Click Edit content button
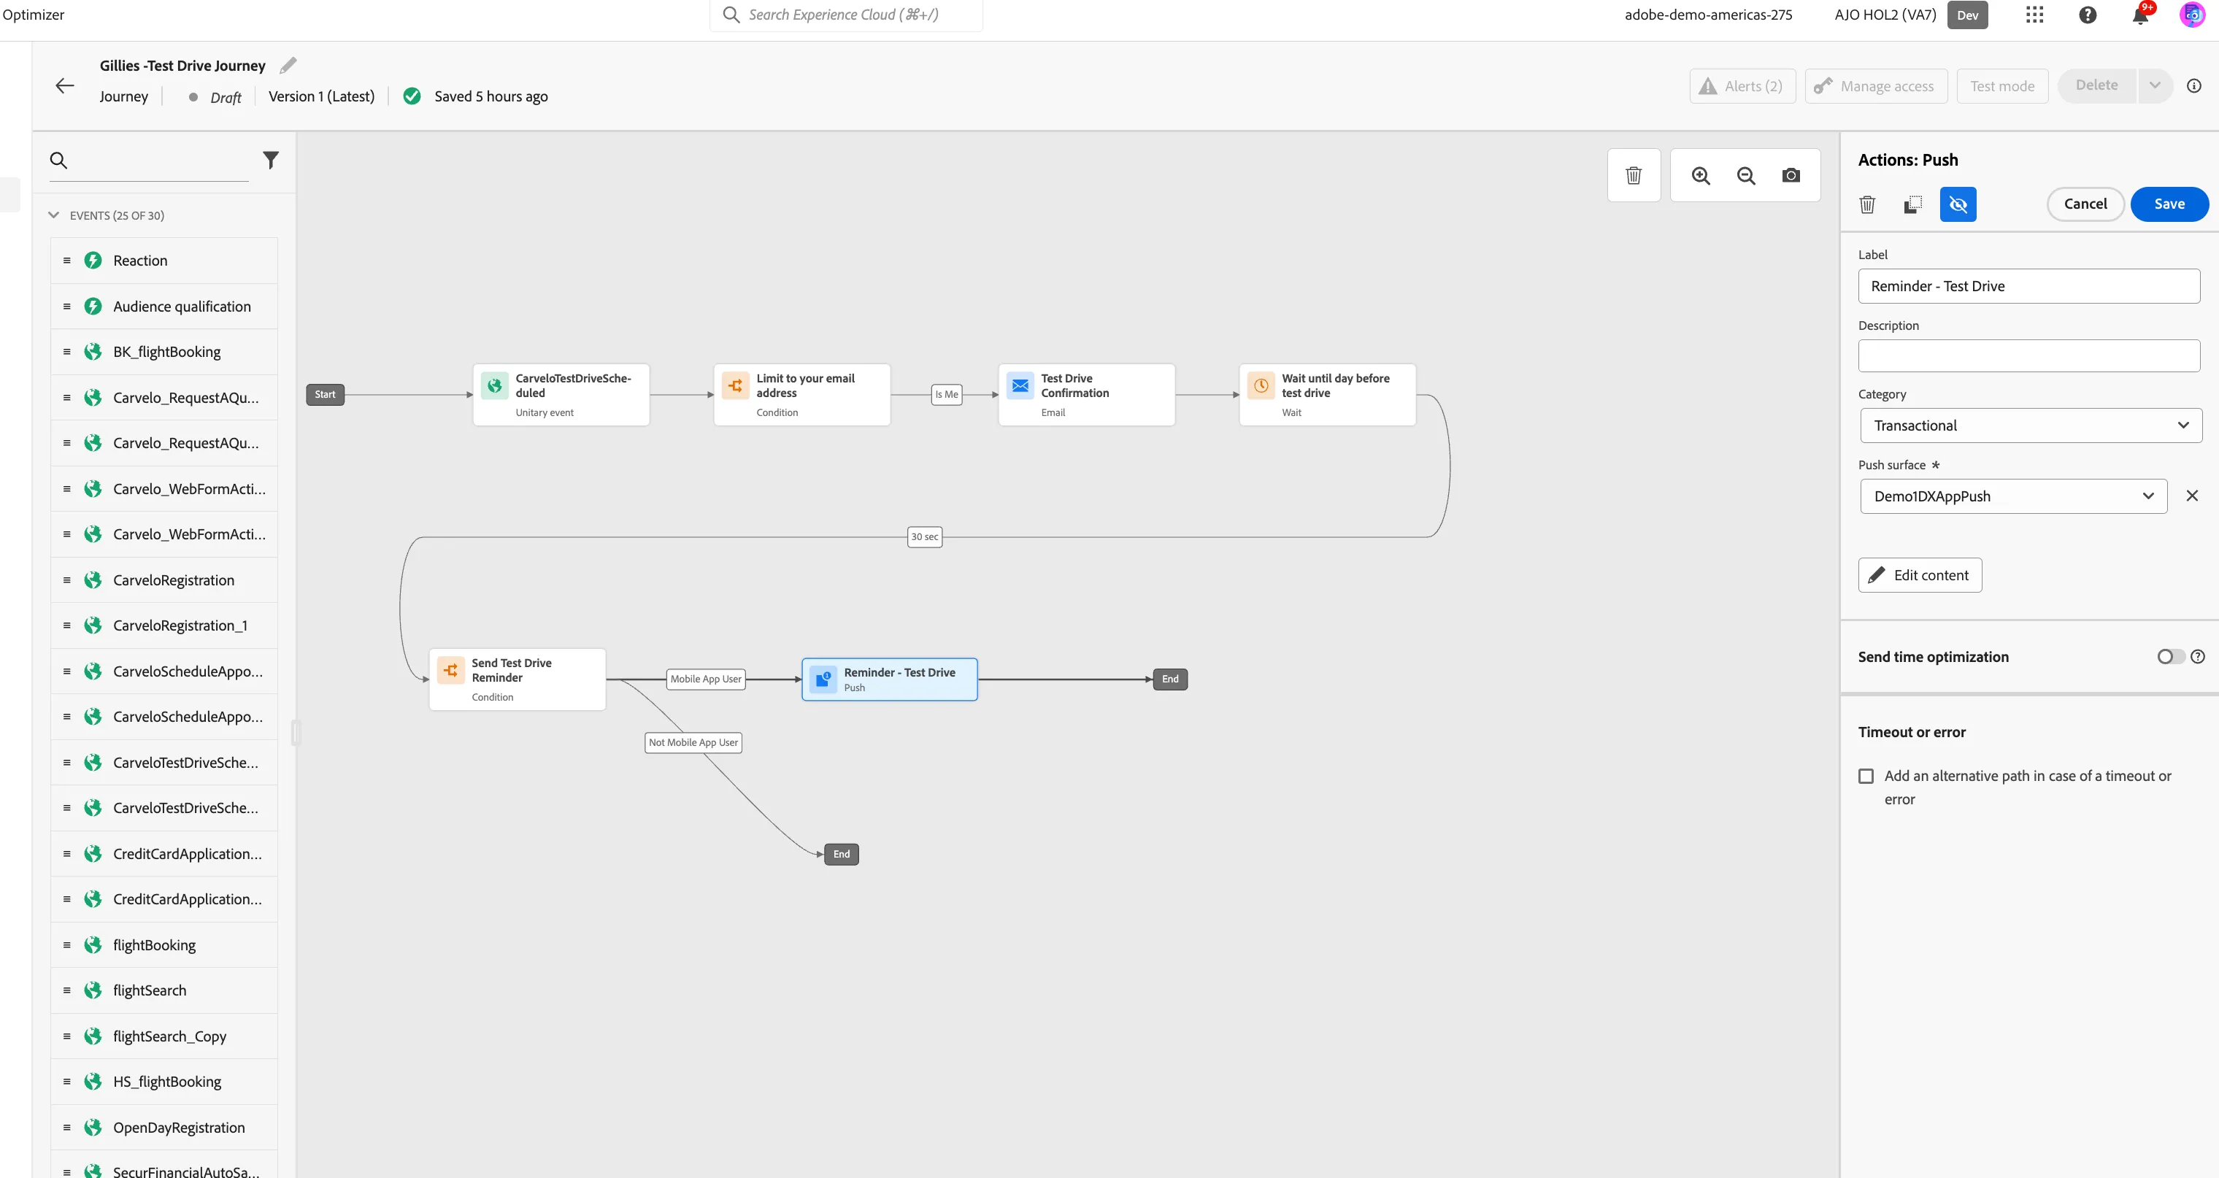 tap(1919, 575)
